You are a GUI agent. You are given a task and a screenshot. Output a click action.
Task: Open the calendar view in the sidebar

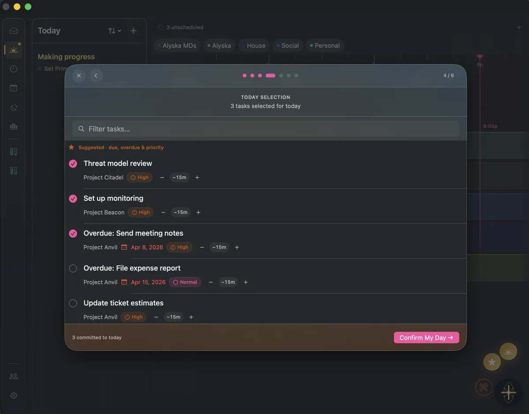click(x=13, y=88)
